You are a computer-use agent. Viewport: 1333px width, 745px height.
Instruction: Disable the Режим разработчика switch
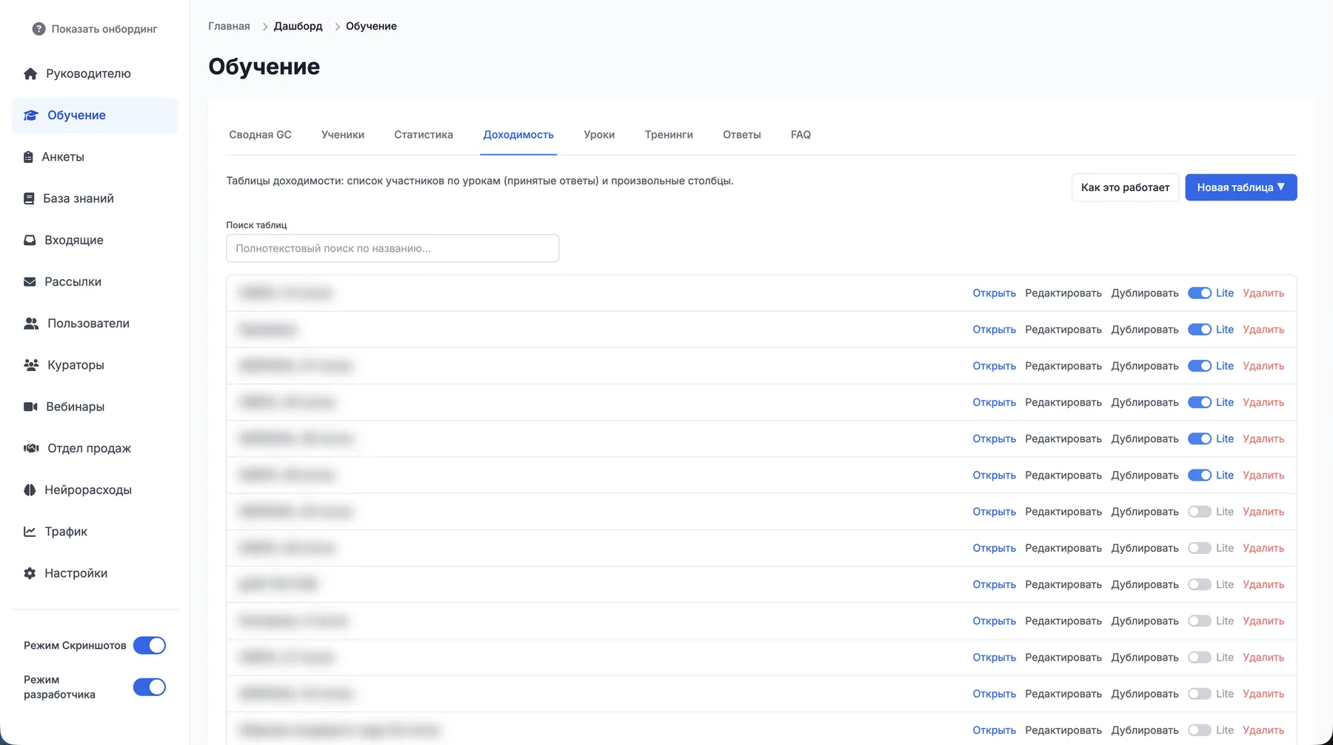(150, 687)
